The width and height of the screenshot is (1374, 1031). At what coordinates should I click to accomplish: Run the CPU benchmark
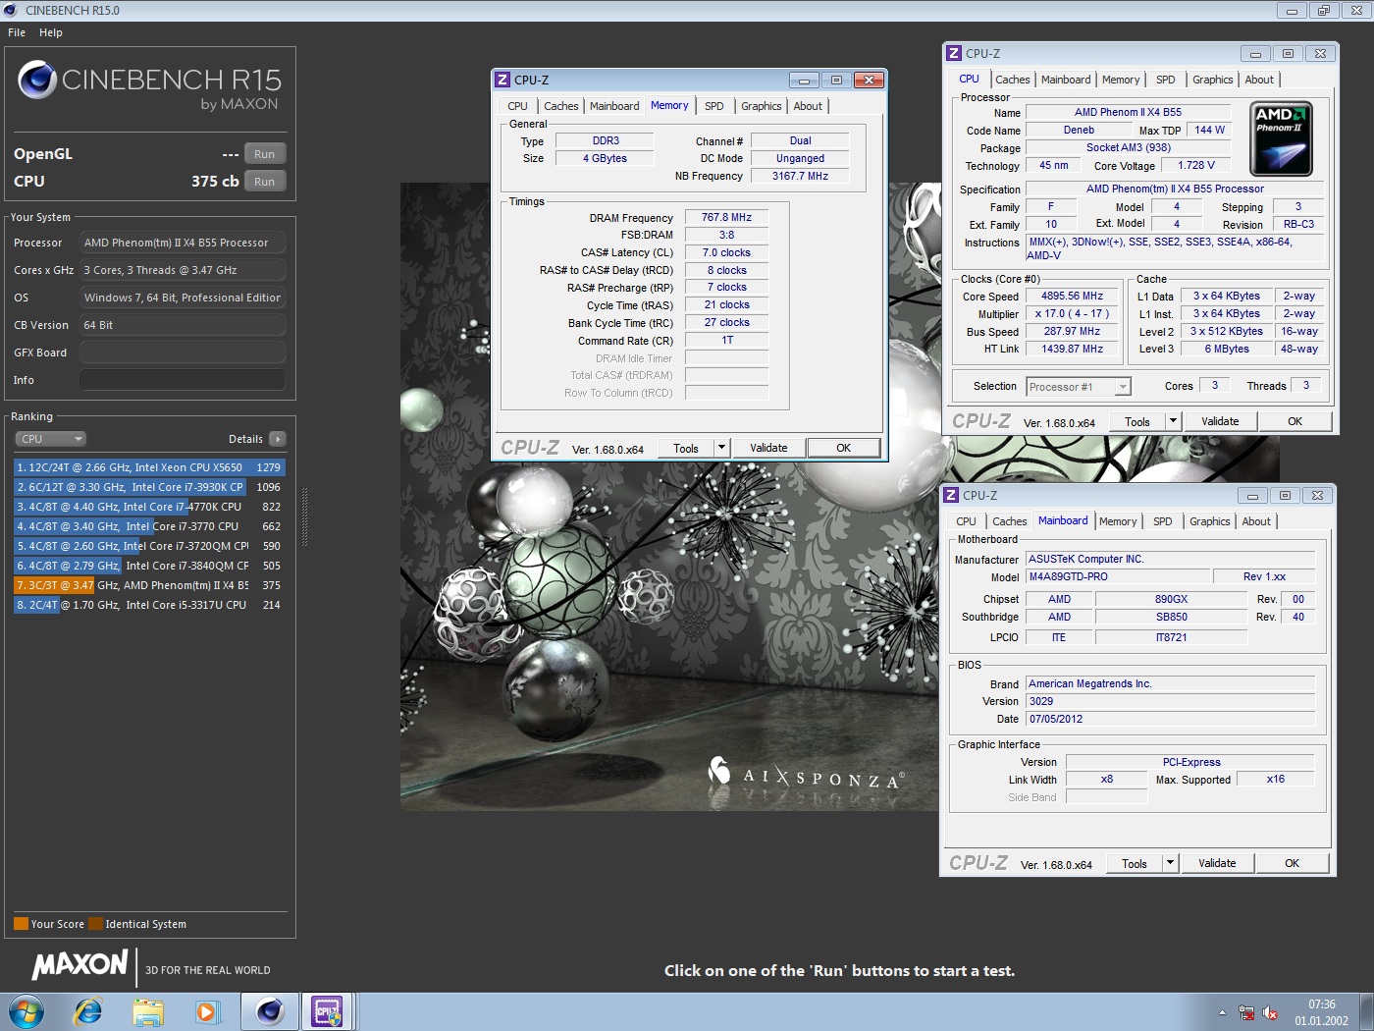pyautogui.click(x=265, y=182)
